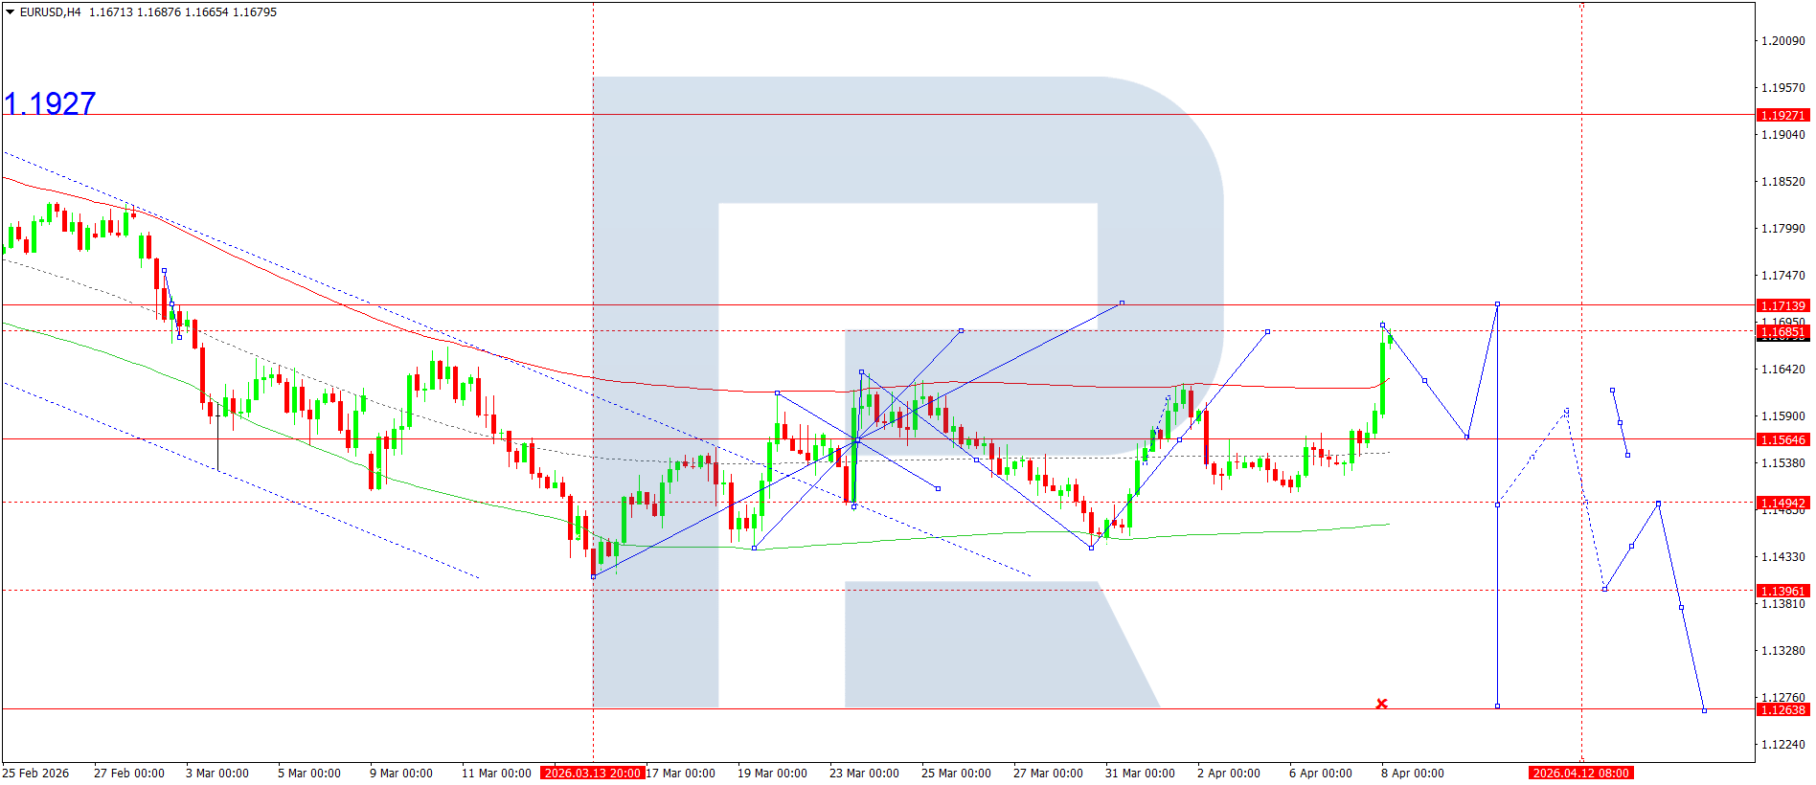Select the red 1.13961 price tag

pos(1782,591)
